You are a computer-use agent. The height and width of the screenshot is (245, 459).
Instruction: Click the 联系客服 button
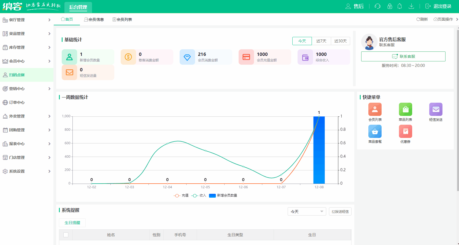point(403,56)
